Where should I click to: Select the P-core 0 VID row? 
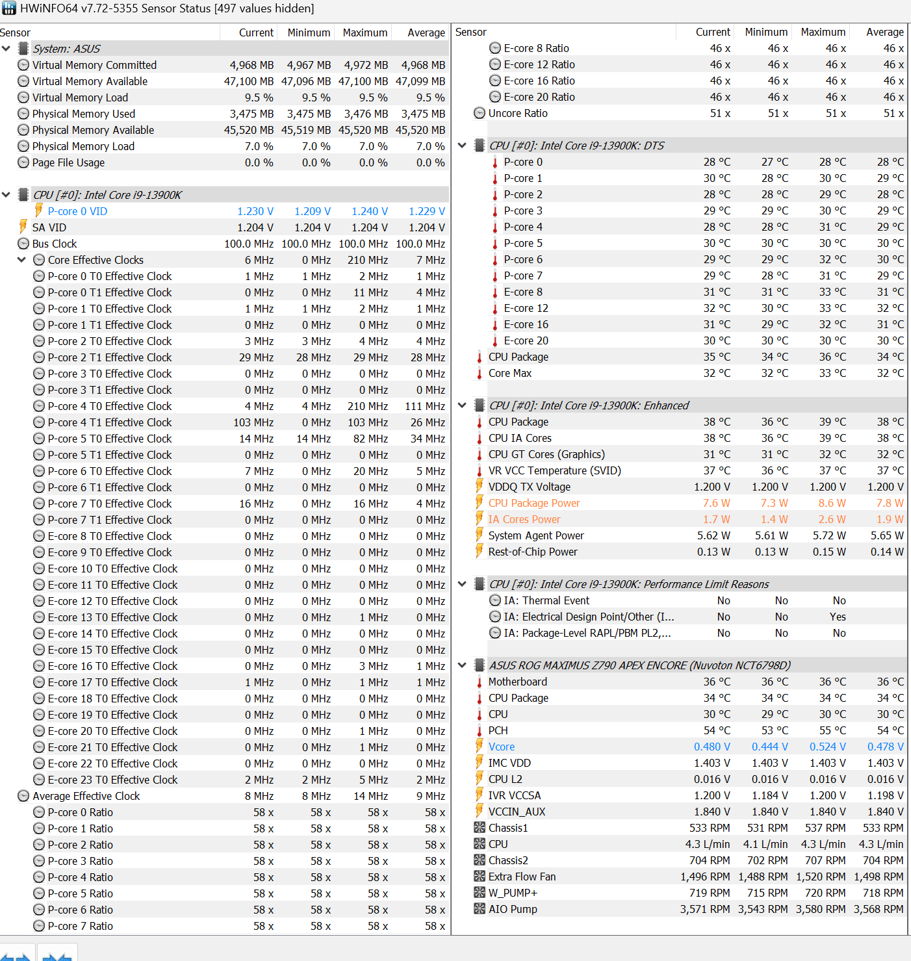pyautogui.click(x=77, y=211)
